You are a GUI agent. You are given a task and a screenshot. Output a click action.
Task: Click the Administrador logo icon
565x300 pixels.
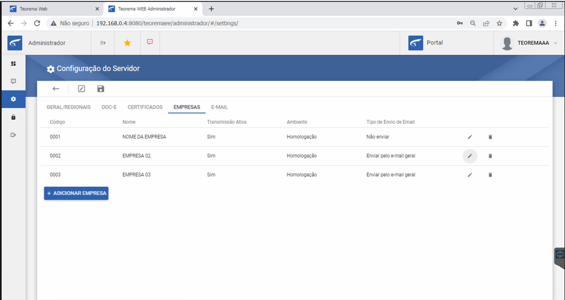pos(15,43)
